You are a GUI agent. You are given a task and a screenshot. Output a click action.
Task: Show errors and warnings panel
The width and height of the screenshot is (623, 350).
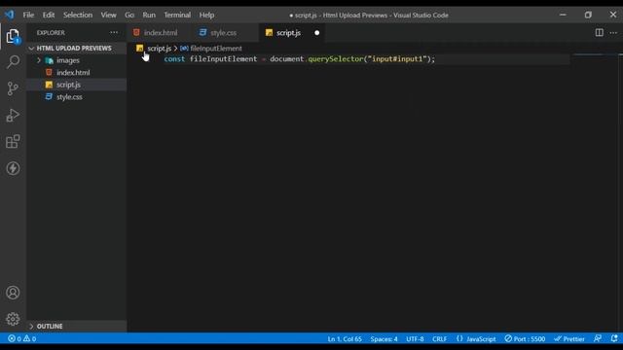pos(22,338)
